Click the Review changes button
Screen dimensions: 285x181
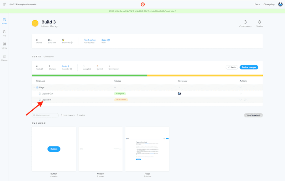coord(249,67)
